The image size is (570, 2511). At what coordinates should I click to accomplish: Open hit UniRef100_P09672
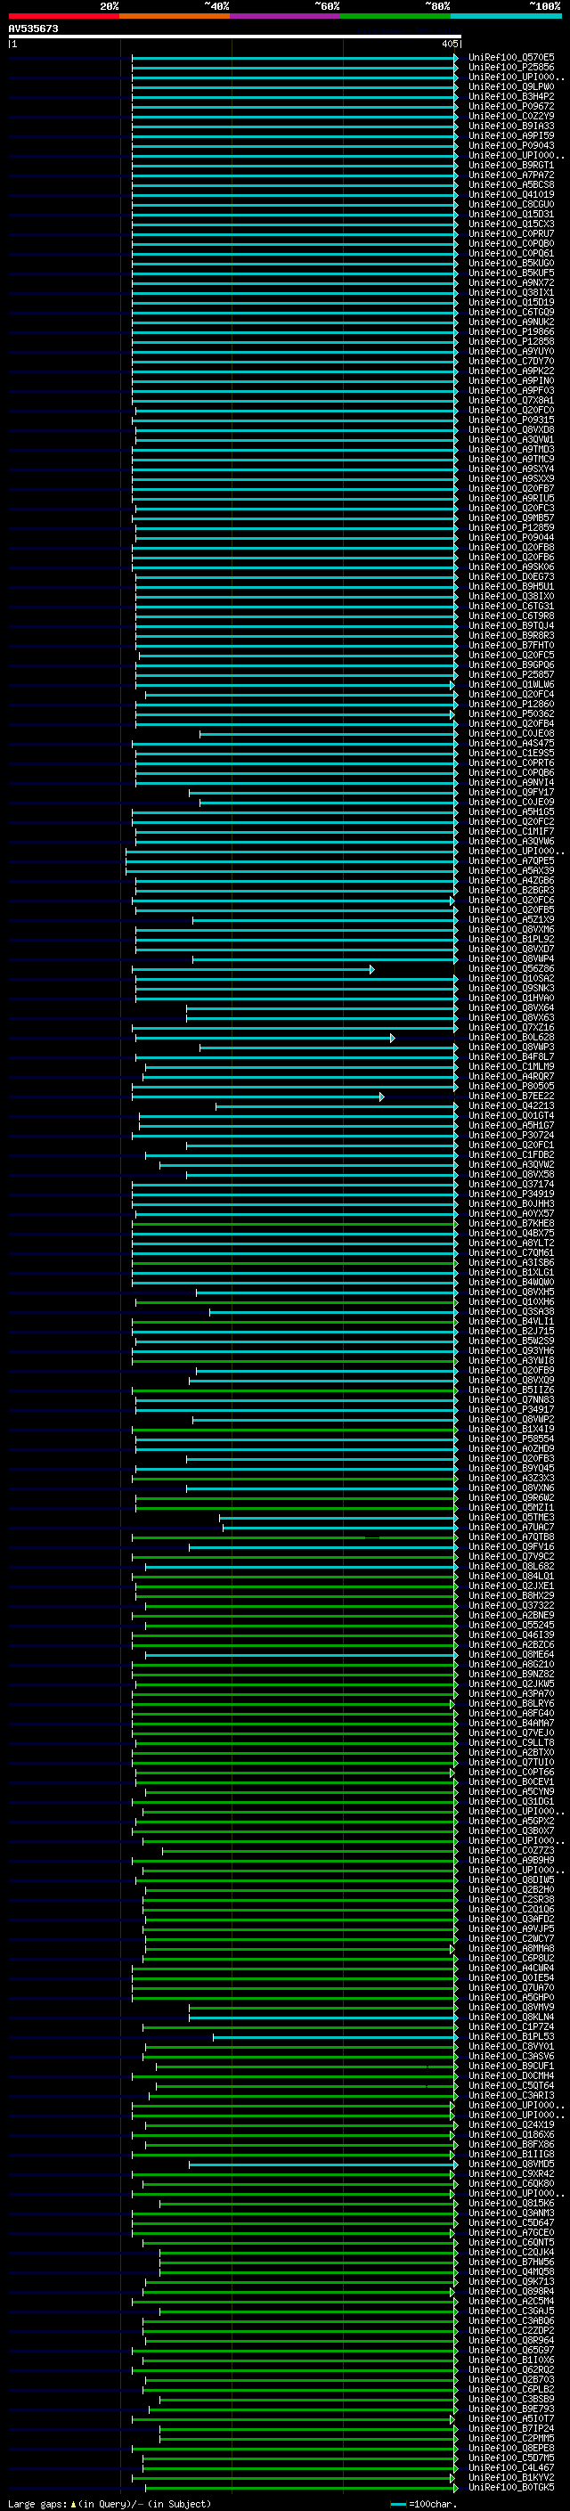pyautogui.click(x=511, y=106)
